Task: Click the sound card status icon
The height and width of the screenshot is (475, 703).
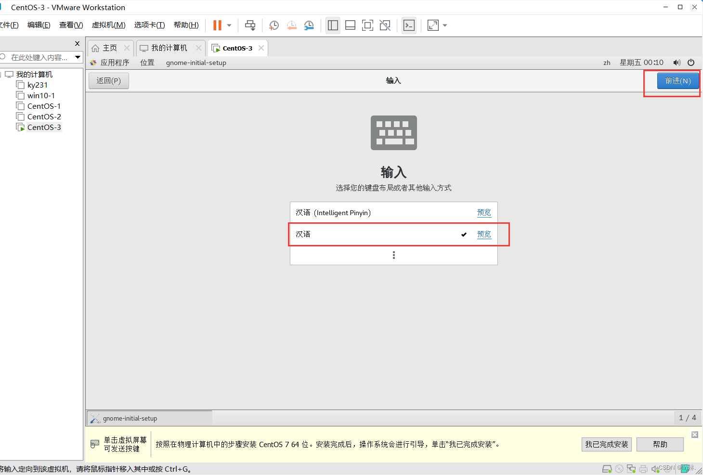Action: click(x=654, y=469)
